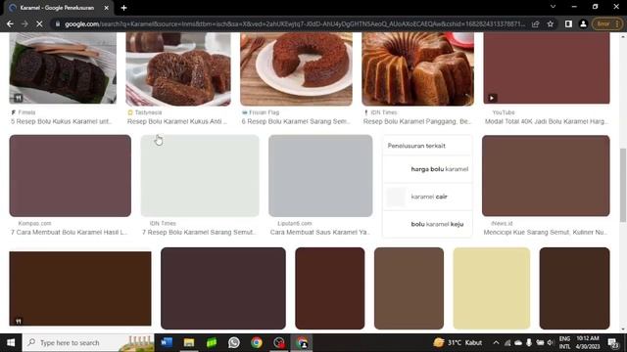Open Google Chrome taskbar icon
Image resolution: width=627 pixels, height=352 pixels.
pyautogui.click(x=257, y=343)
